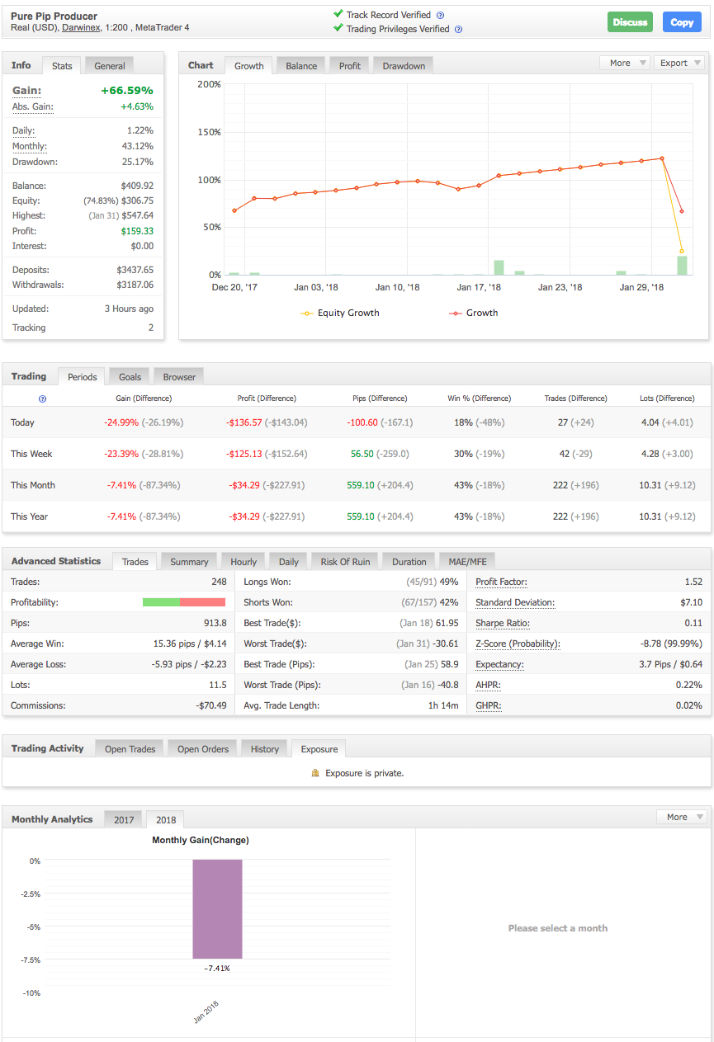Click the lock icon beside Exposure is private
The image size is (714, 1042).
tap(314, 773)
